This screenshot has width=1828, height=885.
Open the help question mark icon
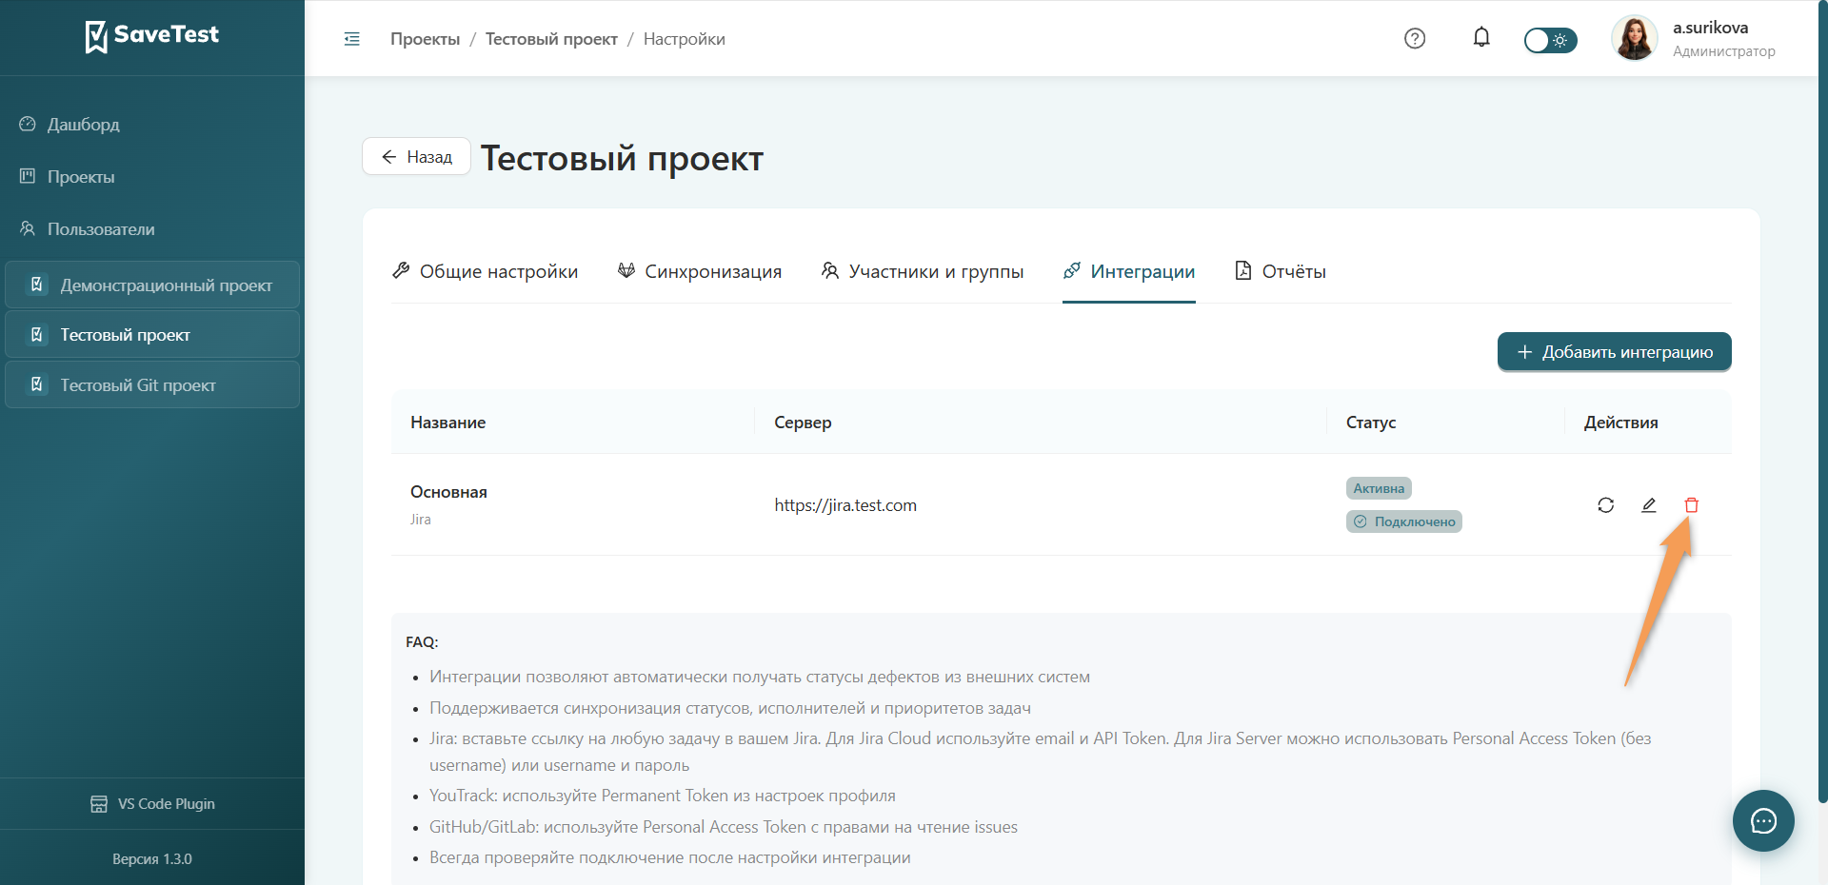[x=1415, y=38]
